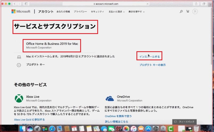Click the Xbox Live Gold に参加する link
214x132 pixels.
(x=29, y=120)
